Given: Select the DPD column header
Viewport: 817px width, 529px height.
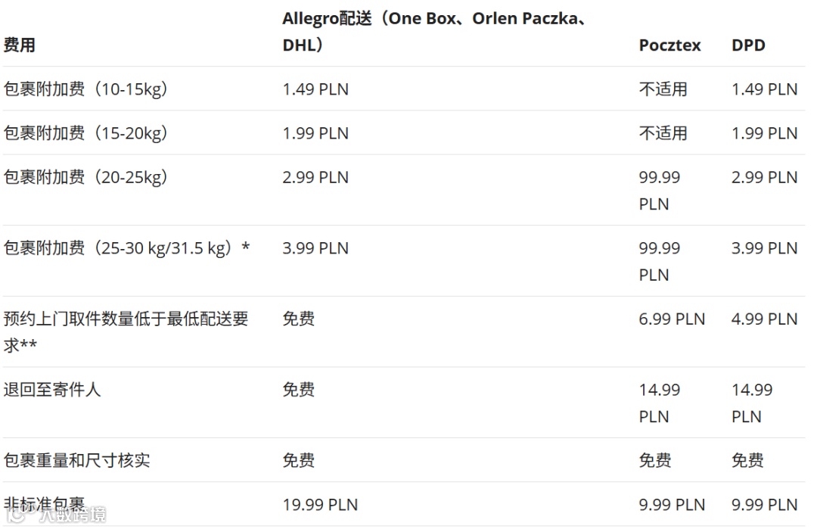Looking at the screenshot, I should (748, 45).
